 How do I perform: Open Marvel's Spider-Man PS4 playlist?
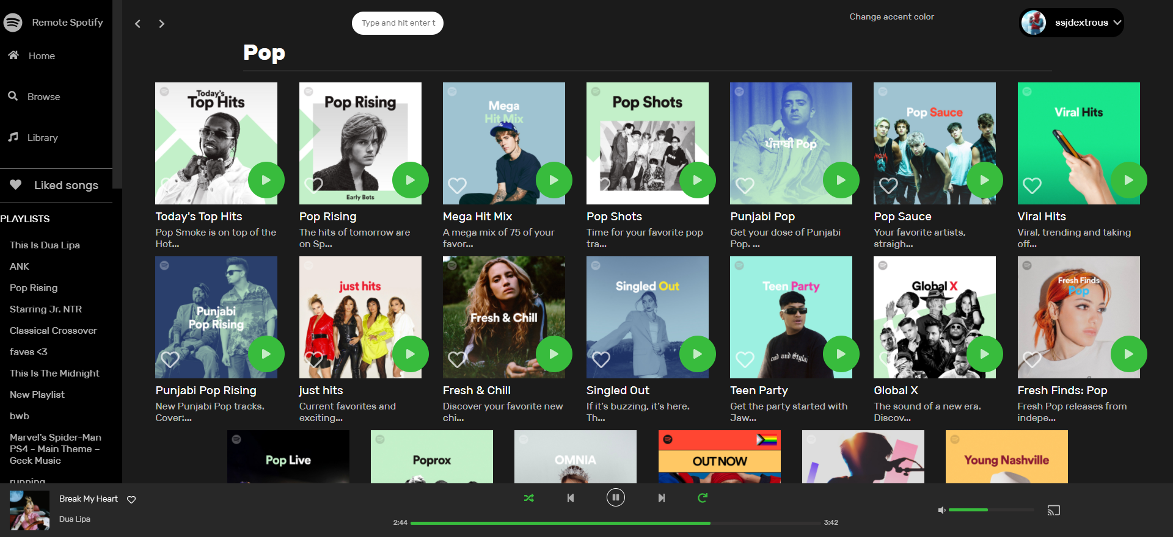[56, 449]
